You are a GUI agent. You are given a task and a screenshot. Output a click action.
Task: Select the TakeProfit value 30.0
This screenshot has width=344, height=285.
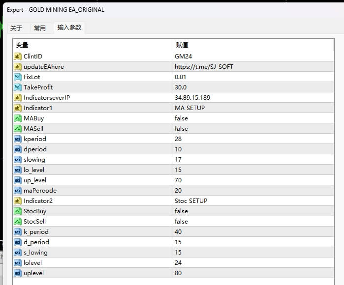[x=181, y=87]
